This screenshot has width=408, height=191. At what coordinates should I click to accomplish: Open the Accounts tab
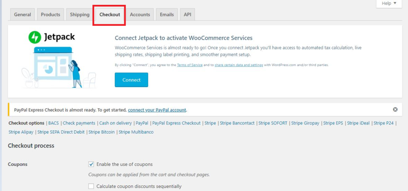pos(140,15)
